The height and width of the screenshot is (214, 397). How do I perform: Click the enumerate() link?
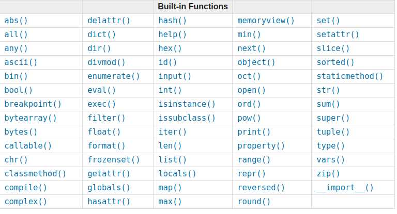pos(113,76)
